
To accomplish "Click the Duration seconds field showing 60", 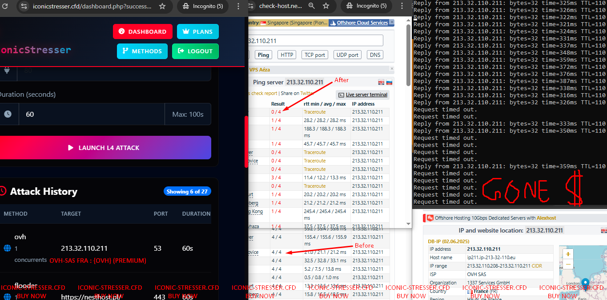I will tap(92, 114).
